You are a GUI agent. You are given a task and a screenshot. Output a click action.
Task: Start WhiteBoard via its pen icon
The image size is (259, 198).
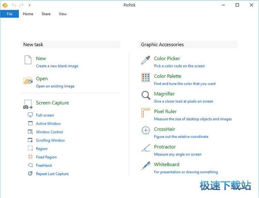pyautogui.click(x=146, y=166)
